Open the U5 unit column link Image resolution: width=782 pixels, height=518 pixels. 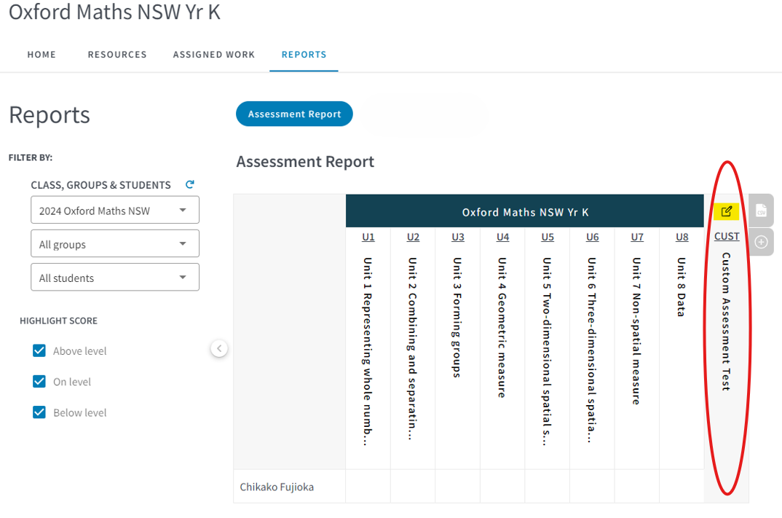point(548,237)
